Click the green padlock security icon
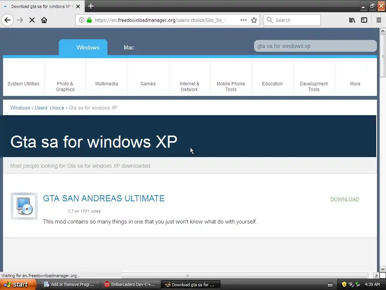The height and width of the screenshot is (290, 386). click(89, 20)
